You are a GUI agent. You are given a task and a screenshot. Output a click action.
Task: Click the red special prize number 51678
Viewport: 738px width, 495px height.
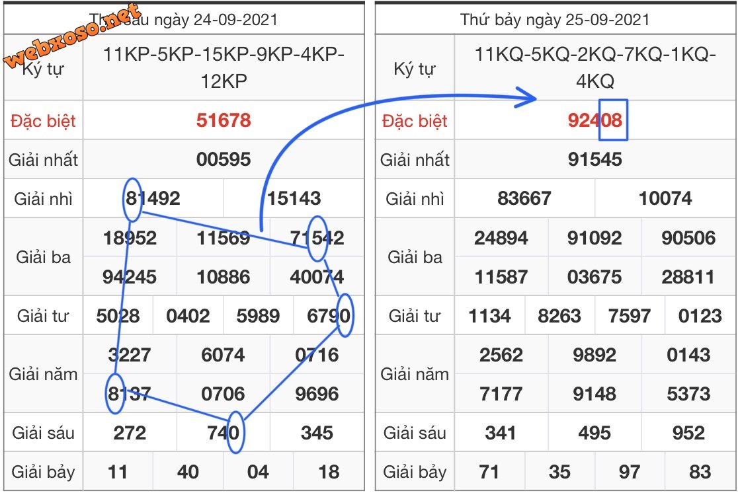pos(224,120)
